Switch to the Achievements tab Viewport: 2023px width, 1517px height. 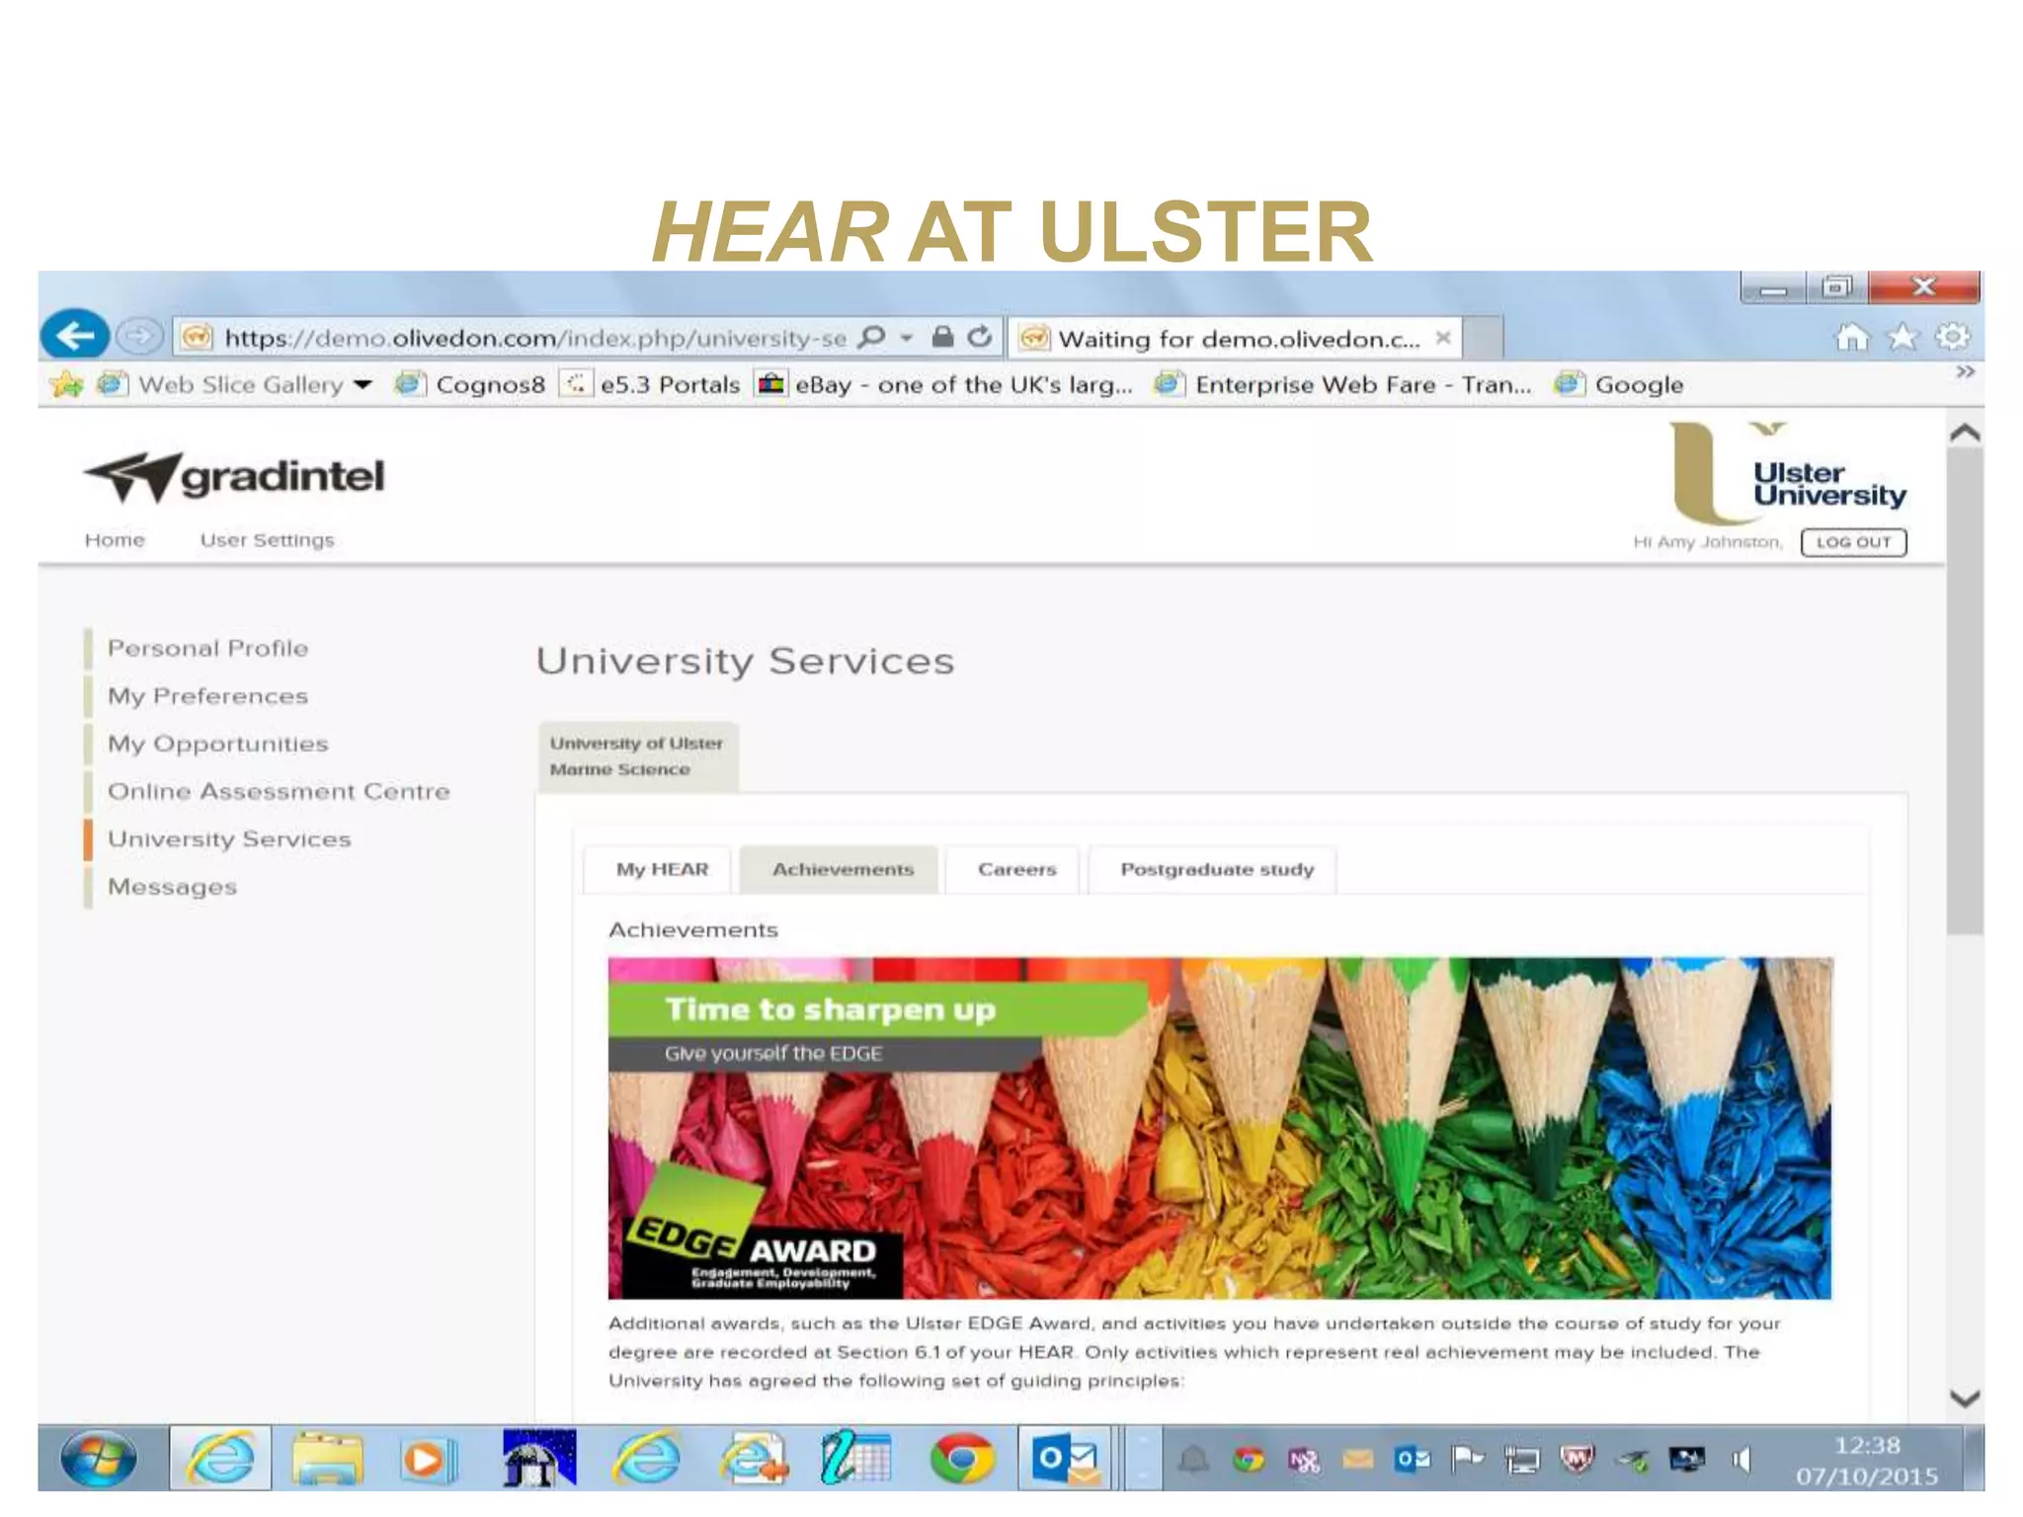point(841,870)
